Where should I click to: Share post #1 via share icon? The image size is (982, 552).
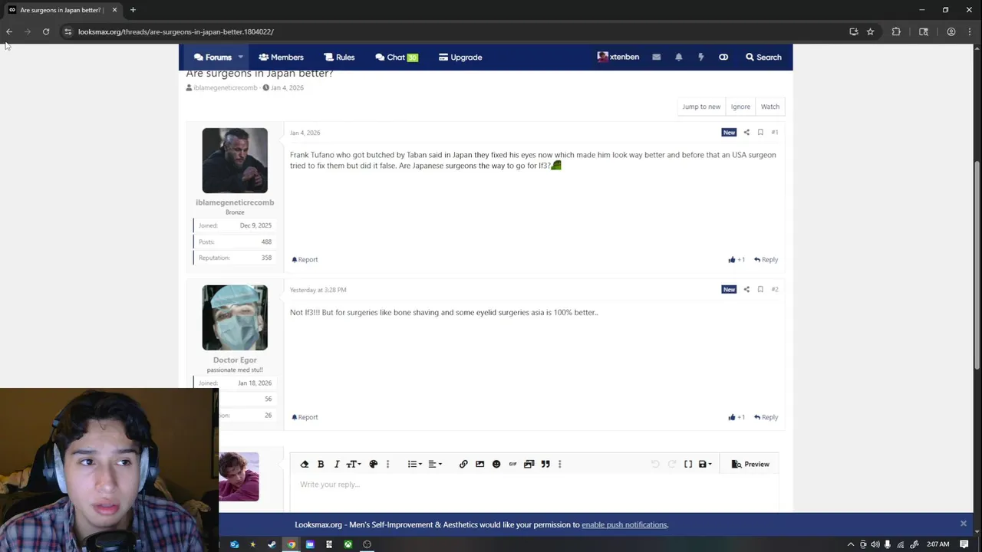tap(746, 133)
